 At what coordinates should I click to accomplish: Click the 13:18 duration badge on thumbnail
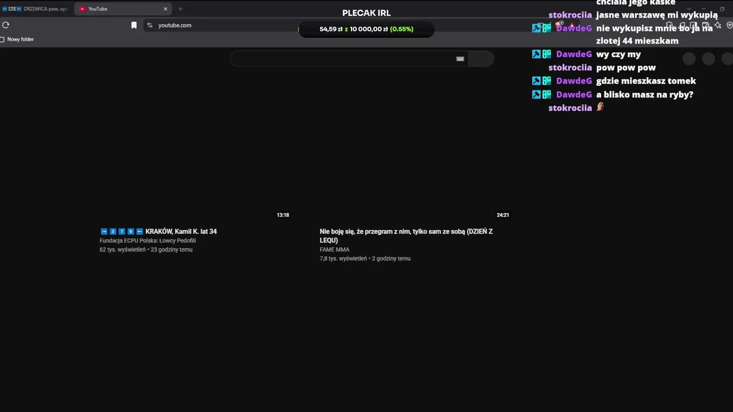(283, 215)
